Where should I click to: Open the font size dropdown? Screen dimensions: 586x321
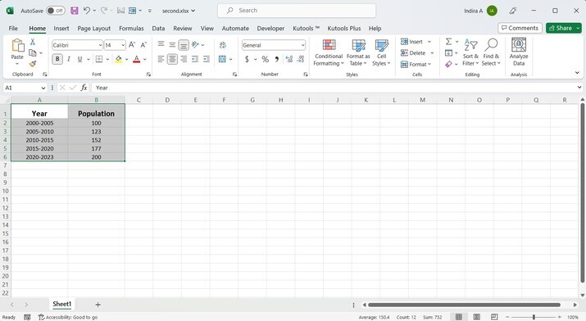click(123, 45)
